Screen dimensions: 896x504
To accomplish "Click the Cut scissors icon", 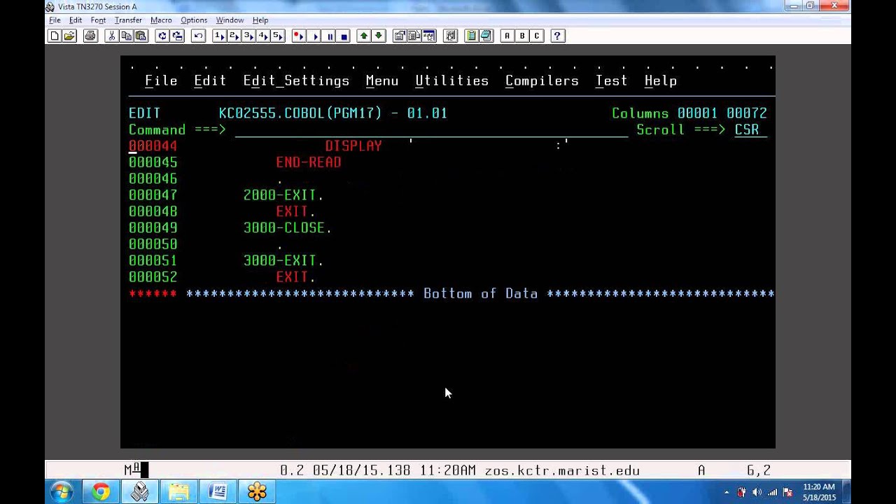I will coord(111,36).
